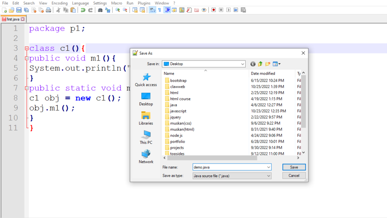
Task: Close the first.java tab
Action: click(x=23, y=19)
